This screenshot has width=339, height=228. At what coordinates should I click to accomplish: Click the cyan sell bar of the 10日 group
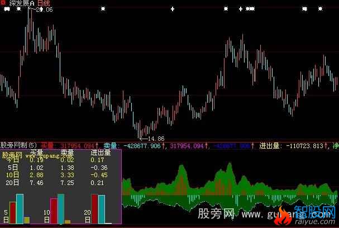click(x=61, y=209)
